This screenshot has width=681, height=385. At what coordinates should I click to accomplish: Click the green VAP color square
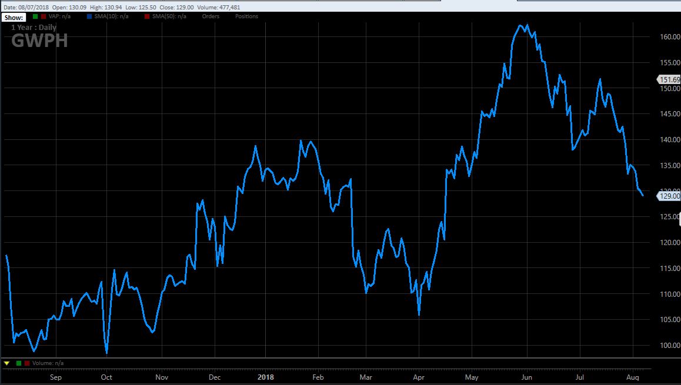coord(35,16)
